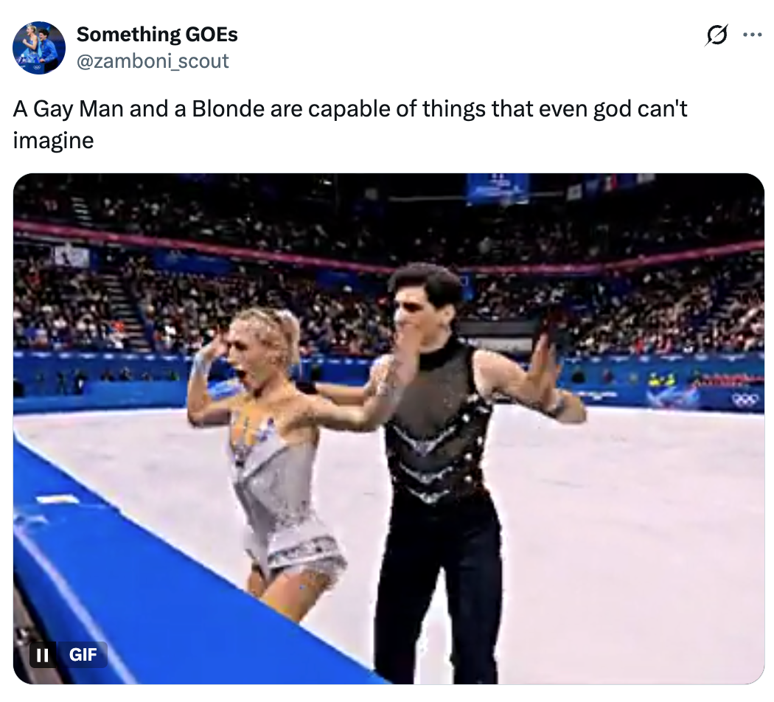Click the Something GOEs display name
774x702 pixels.
[x=157, y=35]
